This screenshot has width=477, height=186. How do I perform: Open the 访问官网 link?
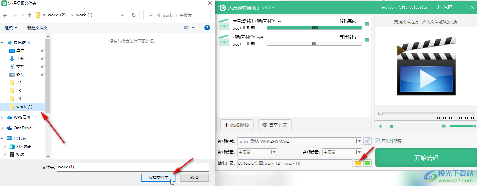[x=444, y=7]
